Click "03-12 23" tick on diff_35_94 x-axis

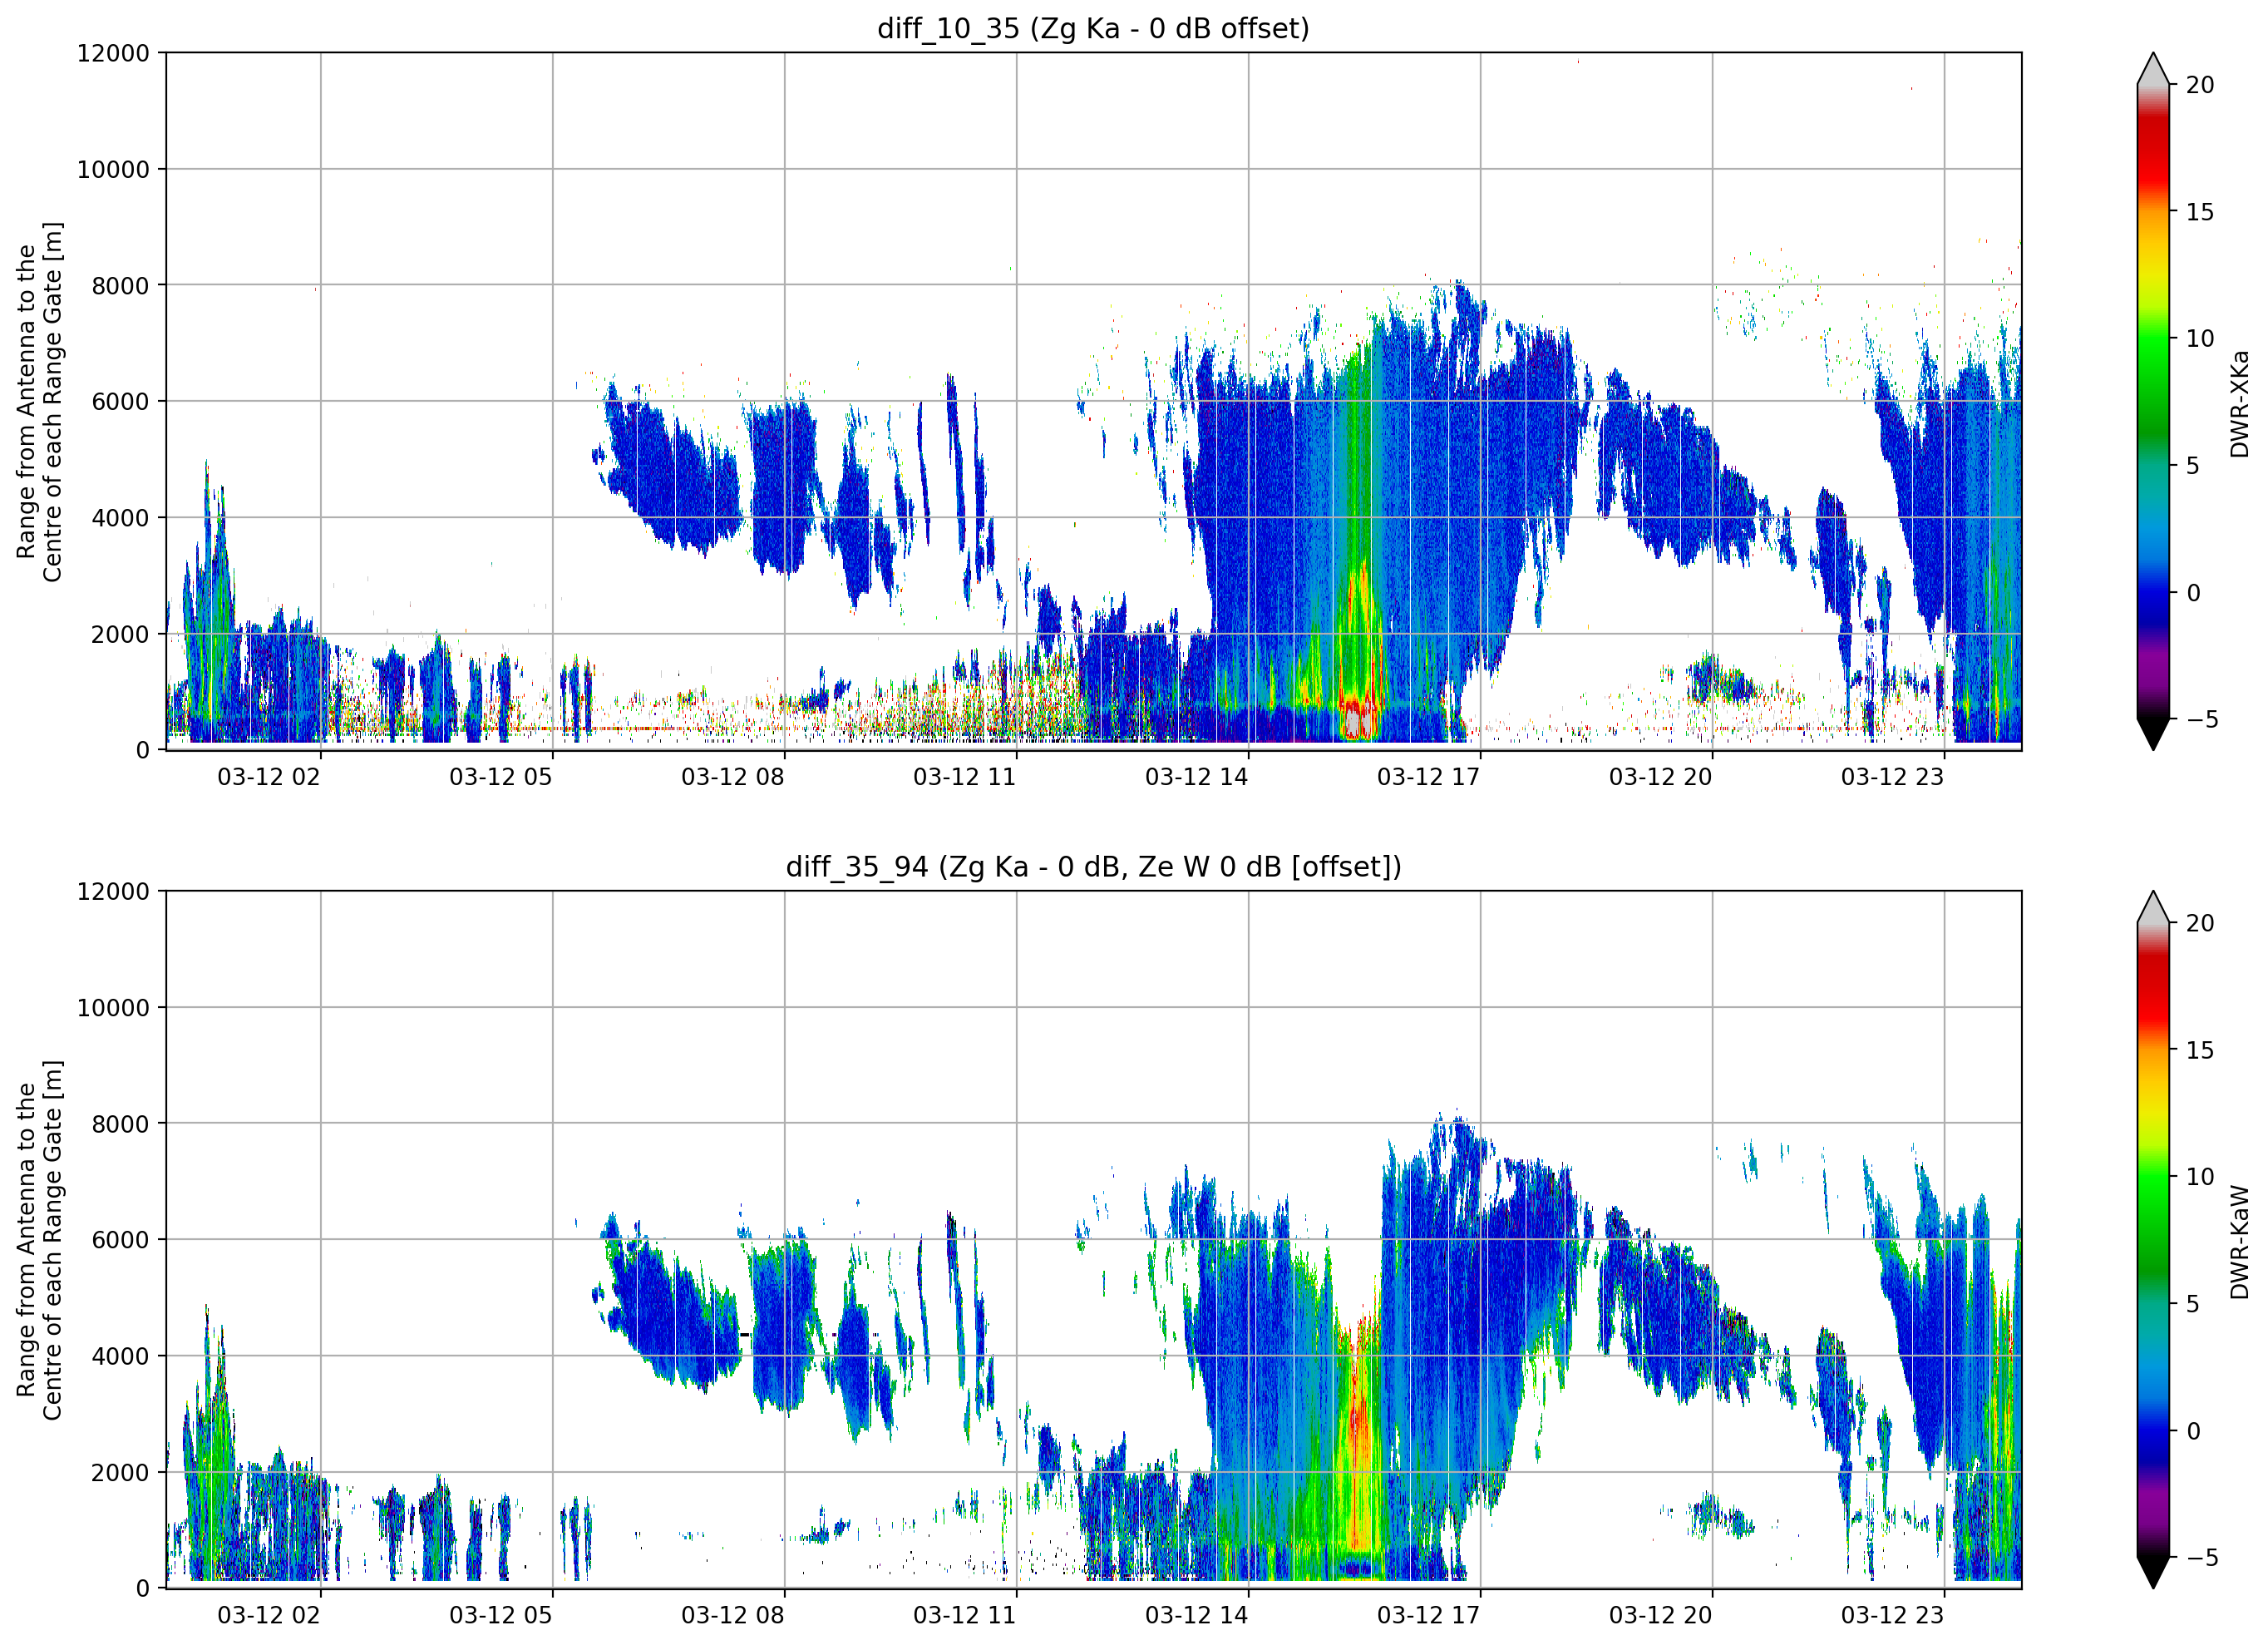click(x=1893, y=1615)
